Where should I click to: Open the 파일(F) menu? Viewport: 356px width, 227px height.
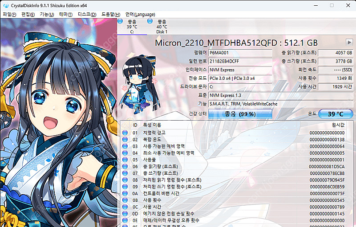tap(9, 15)
